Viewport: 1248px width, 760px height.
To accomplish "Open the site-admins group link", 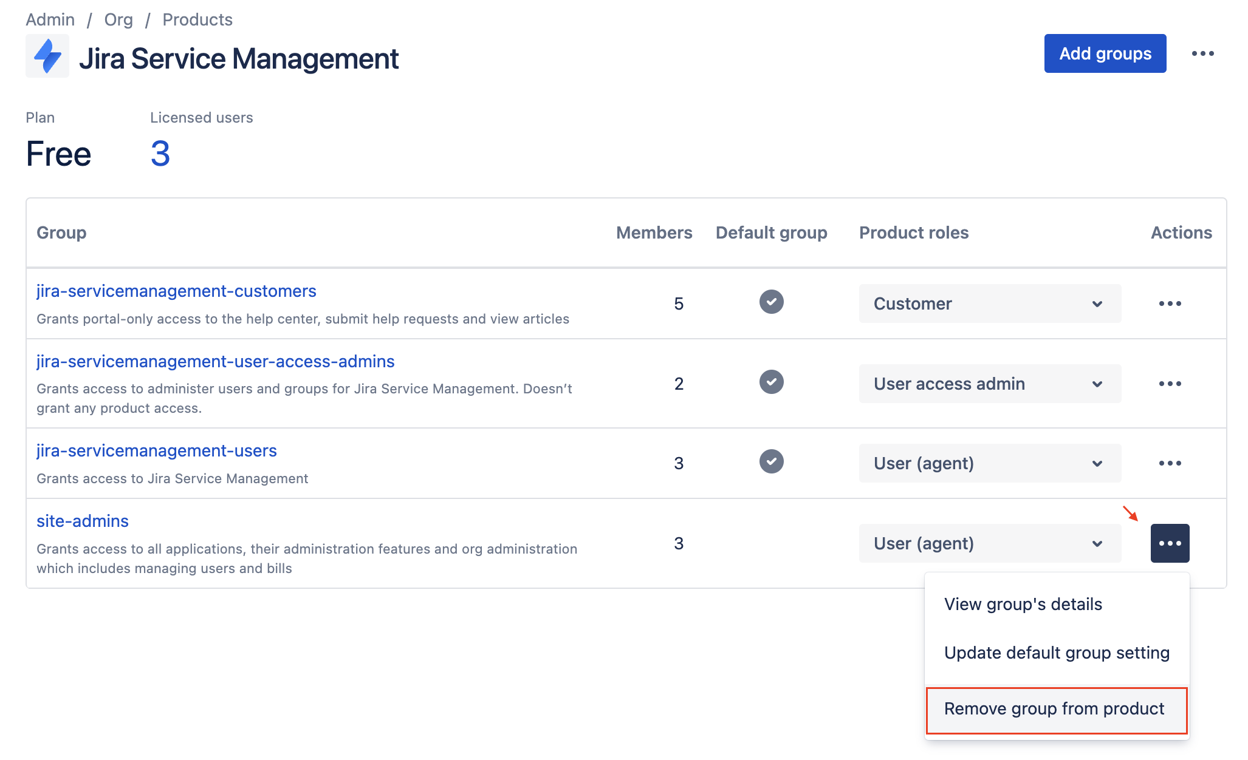I will click(x=83, y=521).
